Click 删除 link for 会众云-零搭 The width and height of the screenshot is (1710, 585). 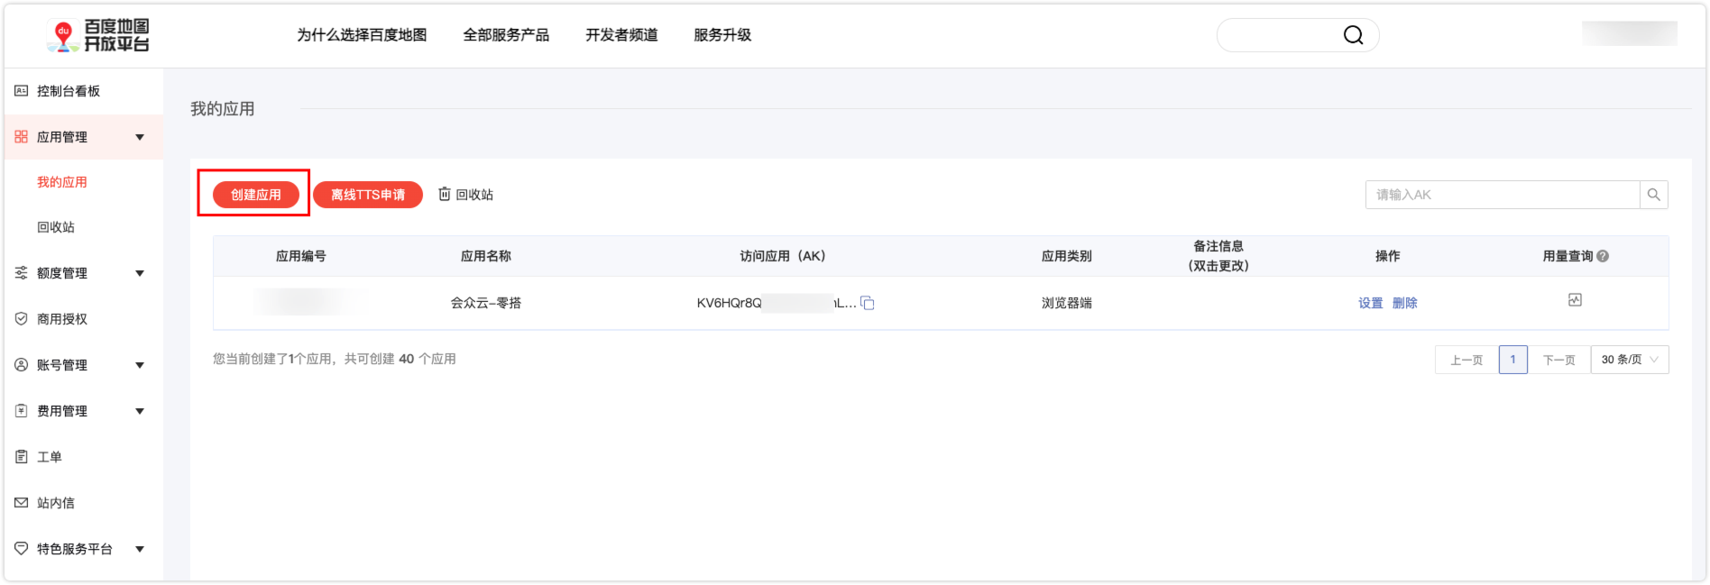[x=1405, y=303]
